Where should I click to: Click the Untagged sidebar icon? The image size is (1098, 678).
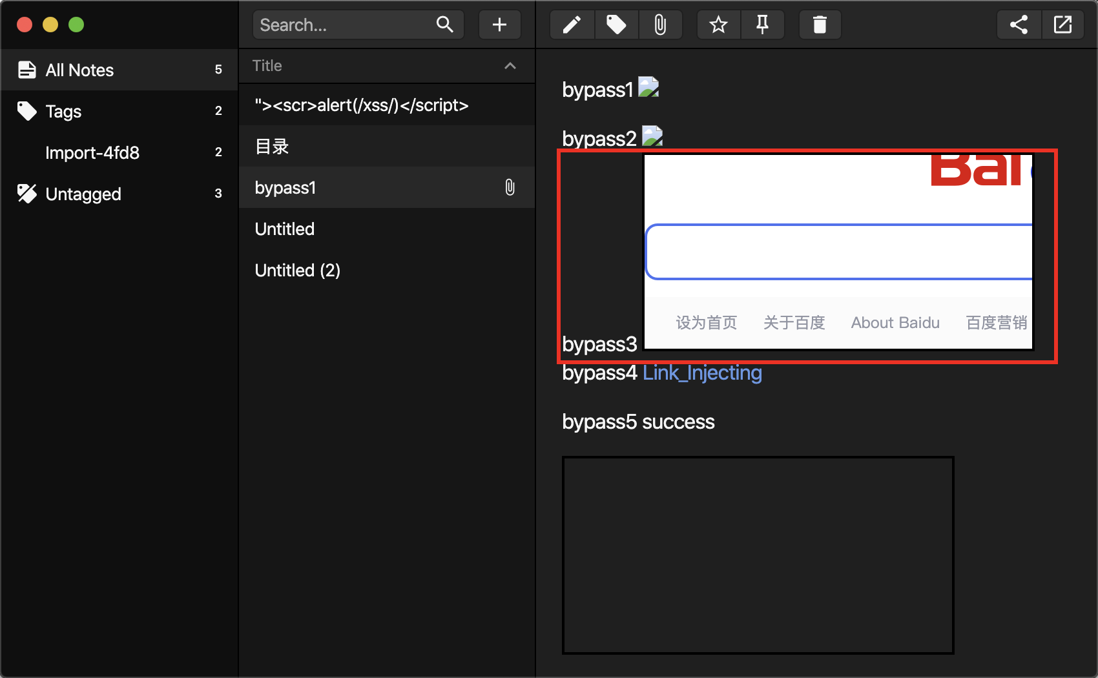27,193
